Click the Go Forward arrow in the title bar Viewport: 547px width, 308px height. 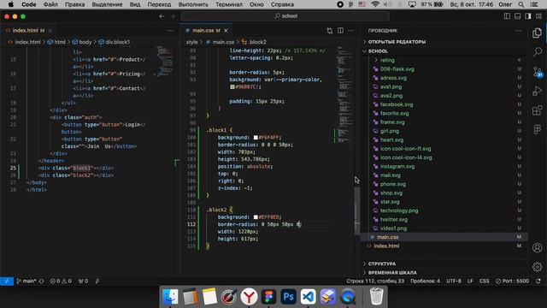coord(173,16)
